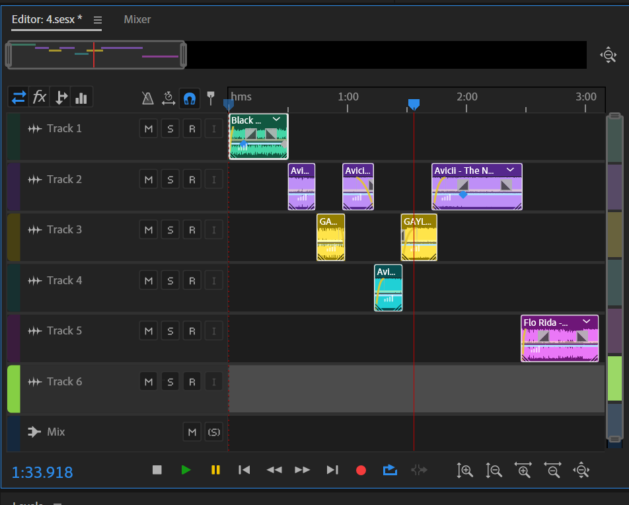629x505 pixels.
Task: Open the Avicii - The N... clip menu
Action: 510,170
